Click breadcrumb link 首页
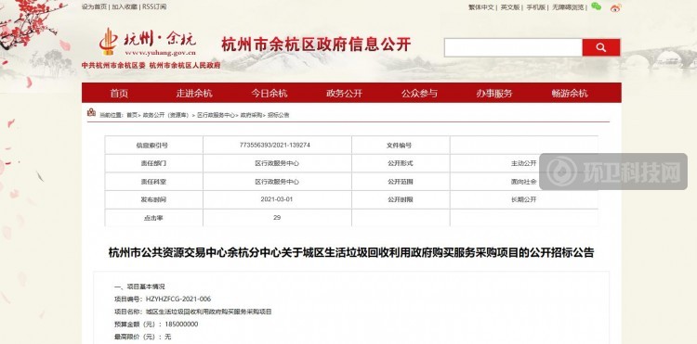 coord(132,115)
